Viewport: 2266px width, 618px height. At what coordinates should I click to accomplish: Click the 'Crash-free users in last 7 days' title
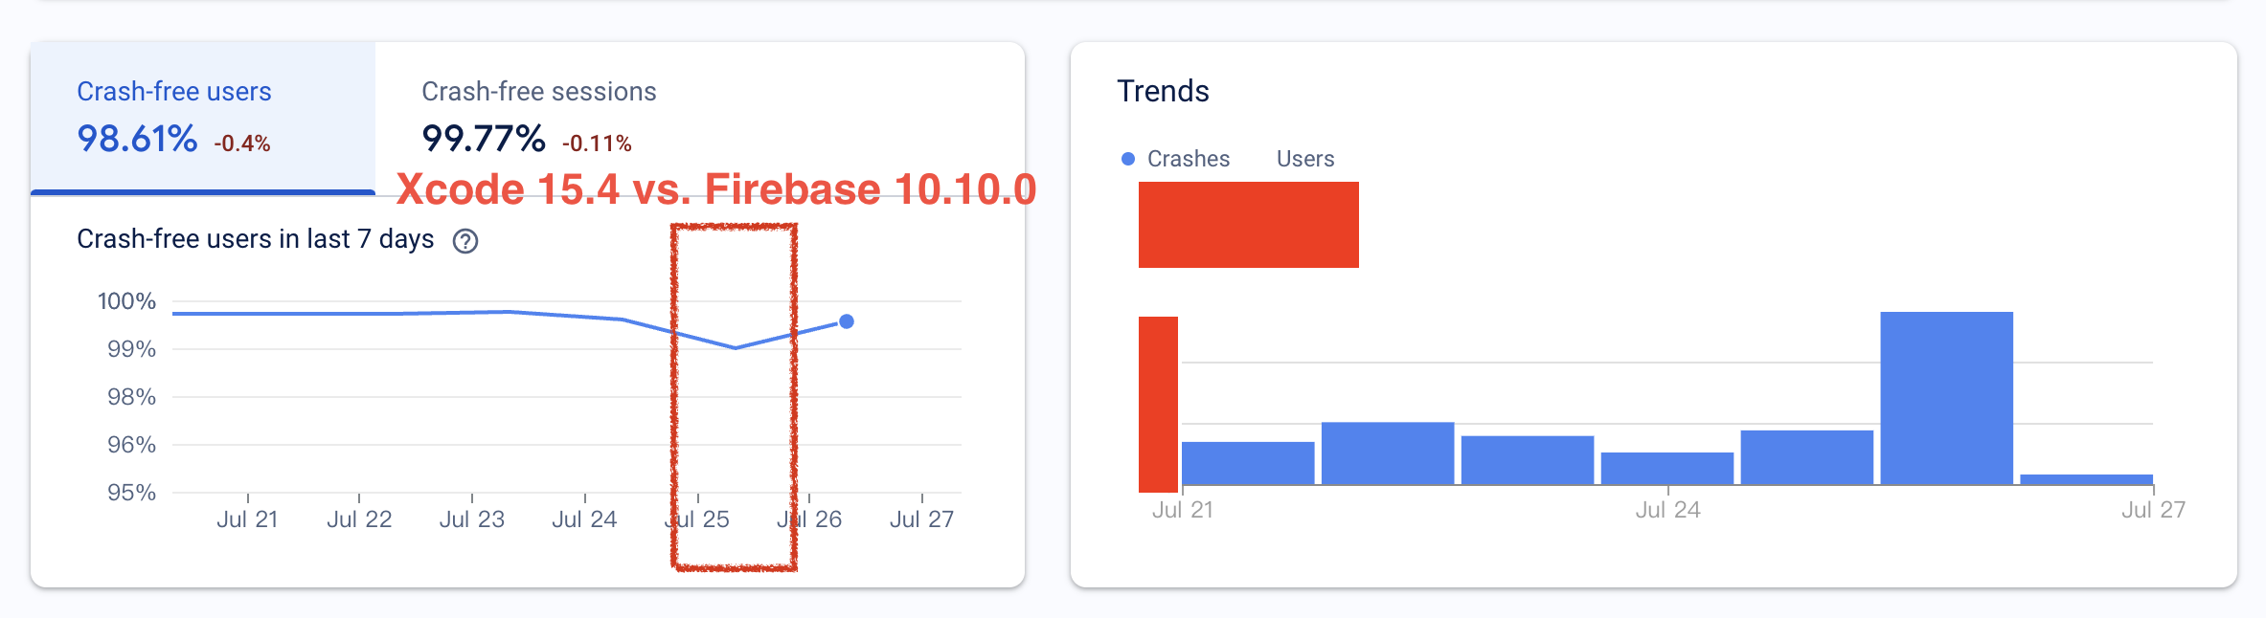tap(255, 239)
